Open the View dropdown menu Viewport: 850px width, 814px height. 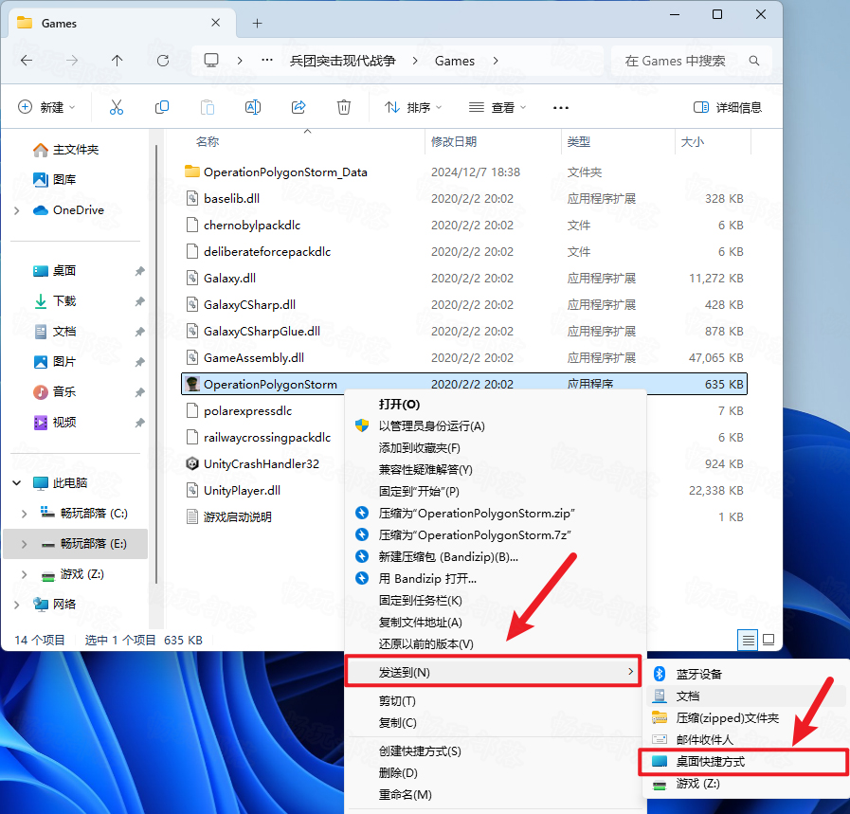click(x=497, y=107)
